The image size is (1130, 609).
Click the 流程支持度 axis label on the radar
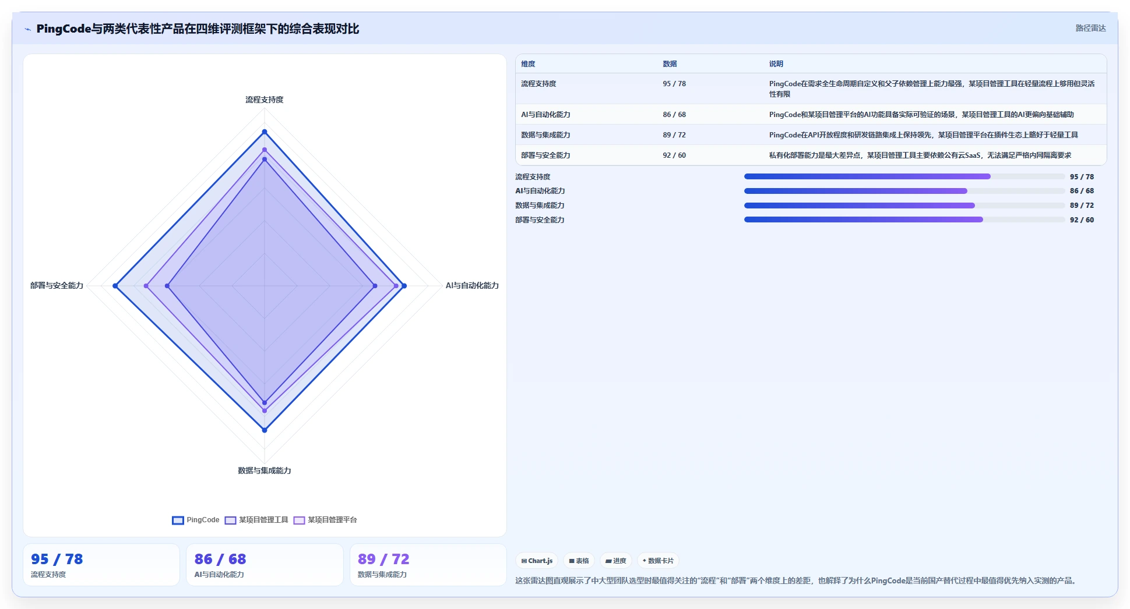click(x=265, y=100)
